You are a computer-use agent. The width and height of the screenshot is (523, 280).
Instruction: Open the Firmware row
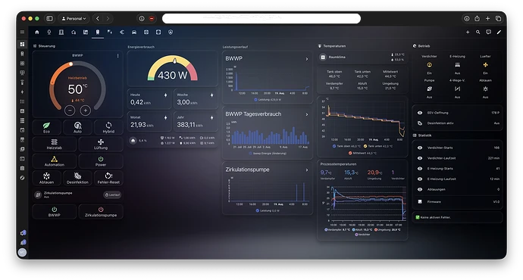pyautogui.click(x=457, y=202)
